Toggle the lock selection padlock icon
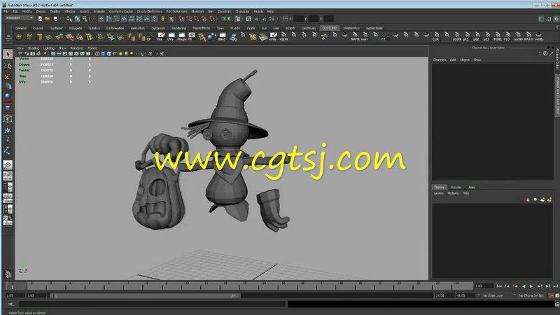The height and width of the screenshot is (315, 560). click(x=163, y=19)
